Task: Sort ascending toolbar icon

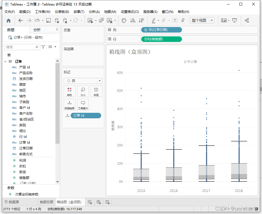Action: [x=133, y=21]
